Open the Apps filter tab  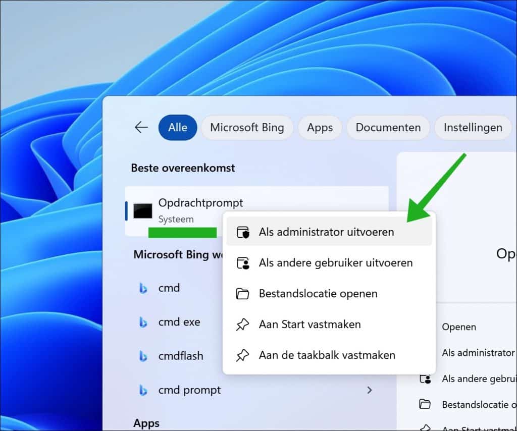pos(320,127)
